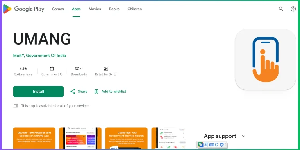Open the Help question mark icon
The width and height of the screenshot is (300, 150).
(293, 9)
